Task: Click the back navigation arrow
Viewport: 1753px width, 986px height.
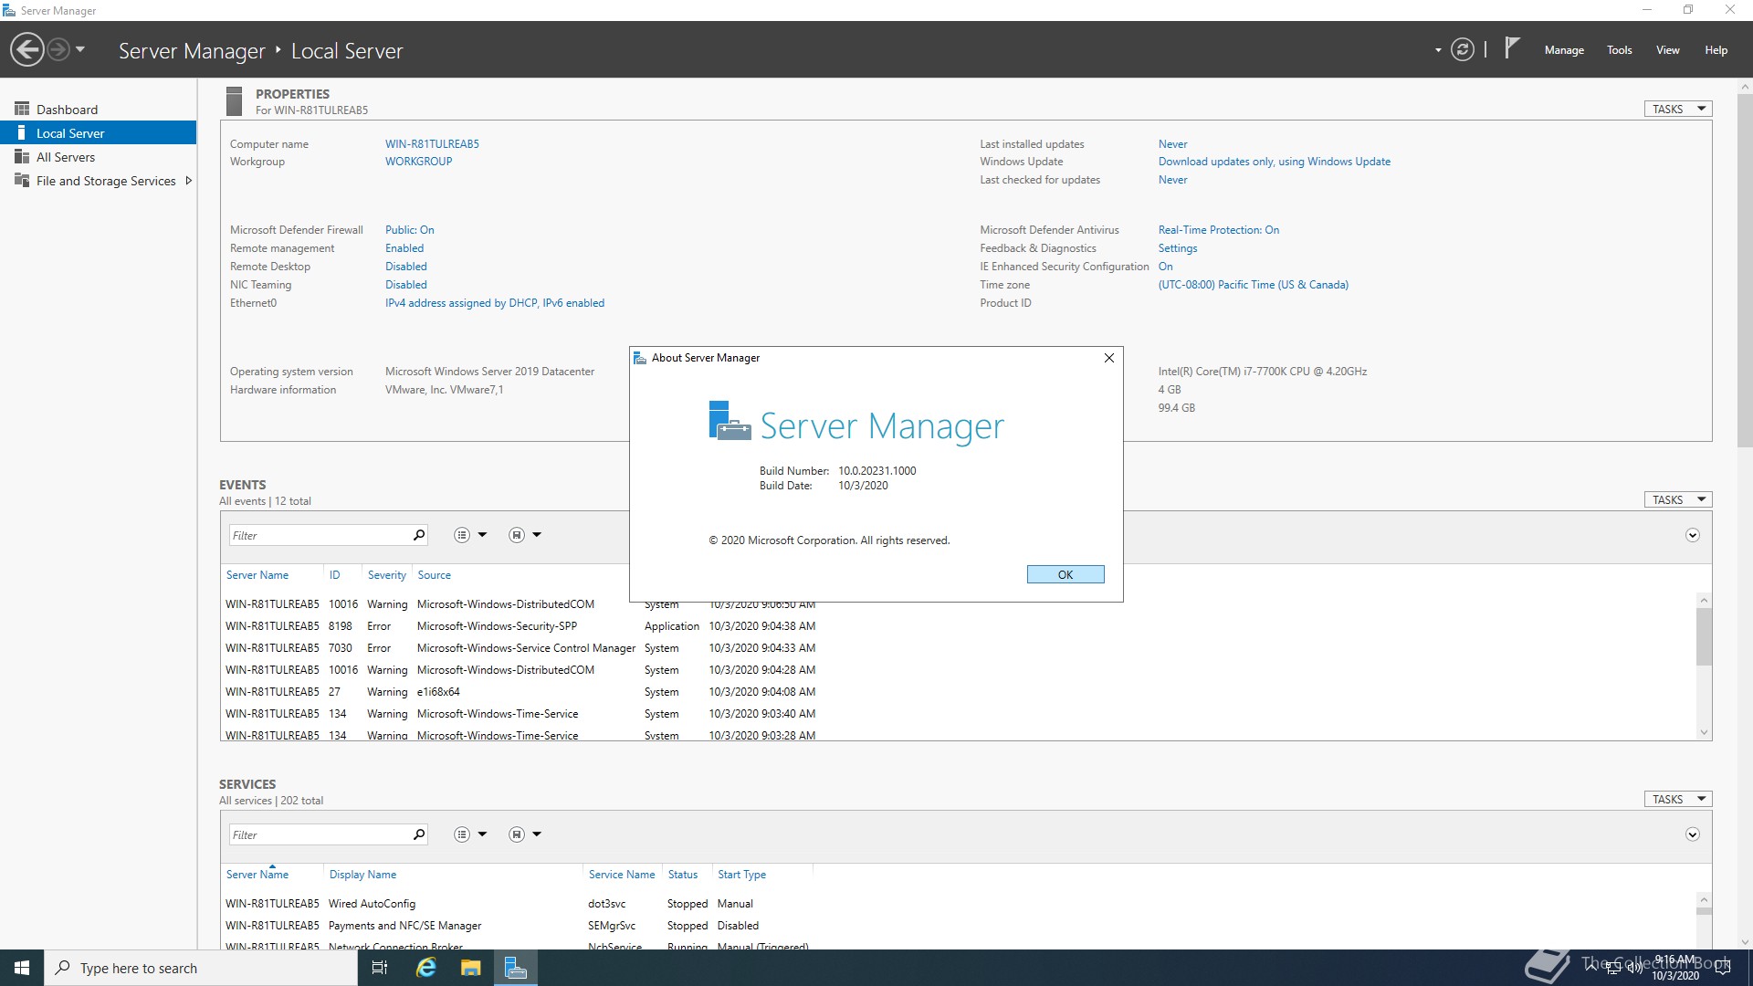Action: click(27, 49)
